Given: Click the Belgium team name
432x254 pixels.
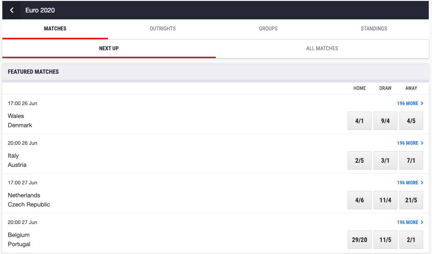Looking at the screenshot, I should tap(19, 235).
